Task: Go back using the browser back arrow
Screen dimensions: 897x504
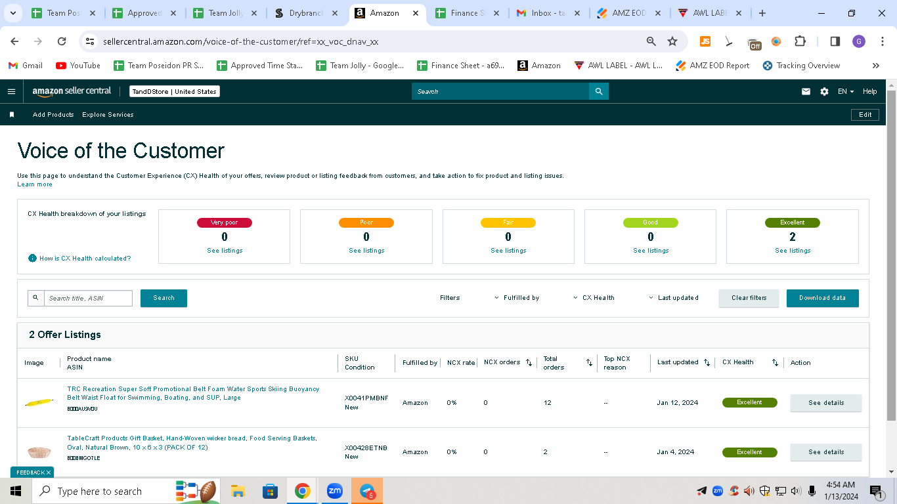Action: click(14, 41)
